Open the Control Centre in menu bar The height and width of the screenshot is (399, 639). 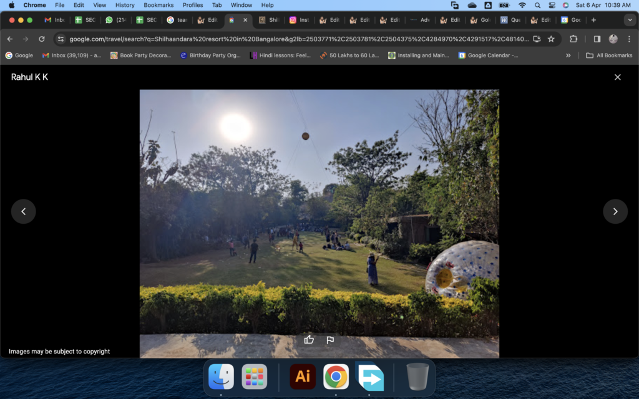(552, 5)
